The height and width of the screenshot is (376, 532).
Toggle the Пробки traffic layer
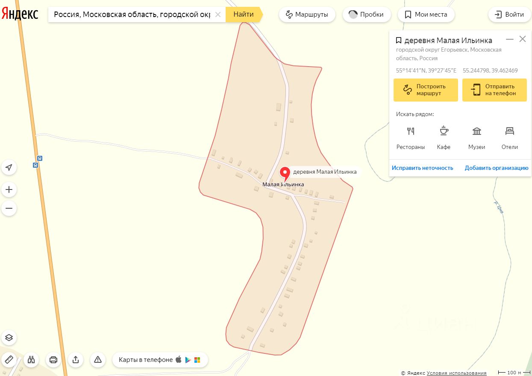tap(367, 15)
